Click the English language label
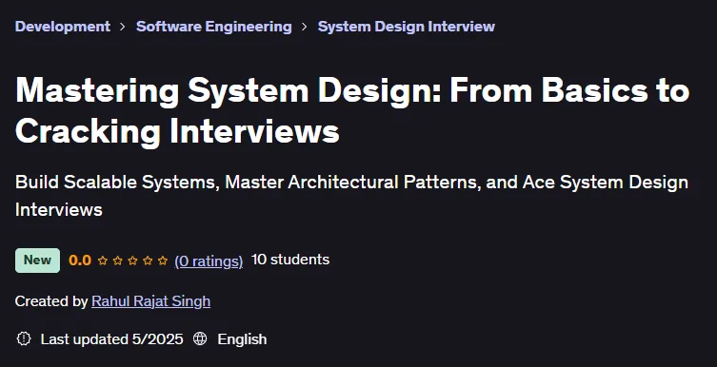The height and width of the screenshot is (367, 717). 242,339
